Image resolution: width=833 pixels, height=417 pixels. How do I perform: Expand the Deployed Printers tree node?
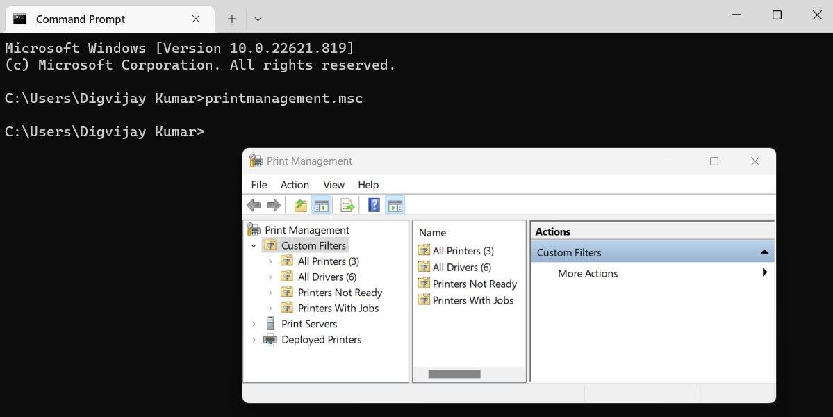(x=254, y=339)
